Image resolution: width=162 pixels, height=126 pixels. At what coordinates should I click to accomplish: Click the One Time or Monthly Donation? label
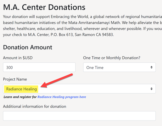click(x=112, y=58)
